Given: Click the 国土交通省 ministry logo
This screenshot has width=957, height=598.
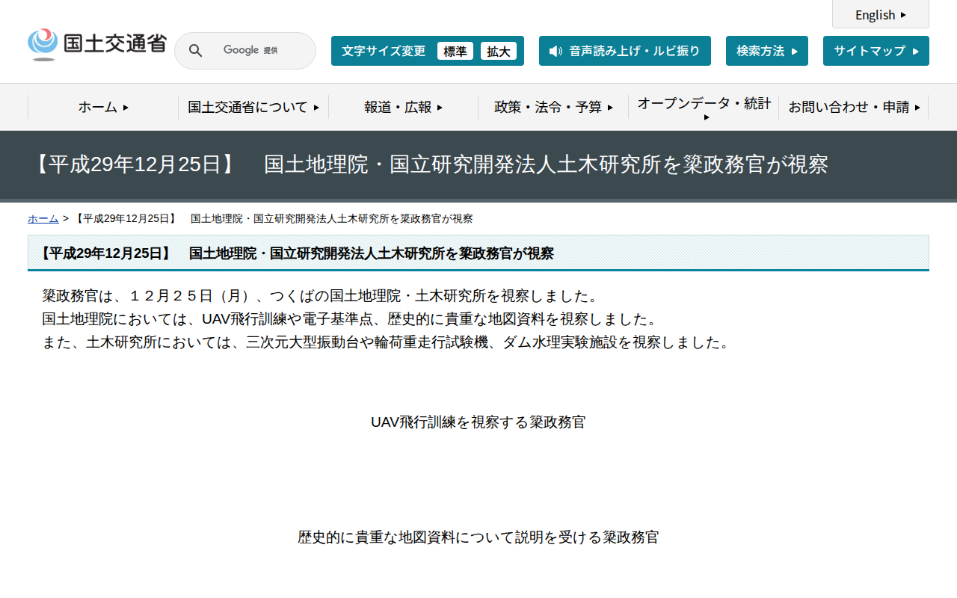Looking at the screenshot, I should click(96, 43).
